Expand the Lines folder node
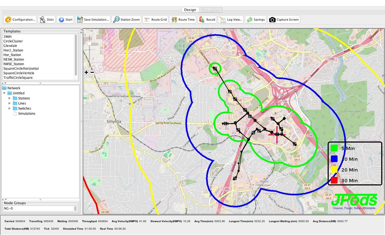 point(10,103)
